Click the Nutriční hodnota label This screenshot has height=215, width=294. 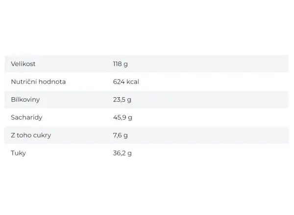(38, 82)
